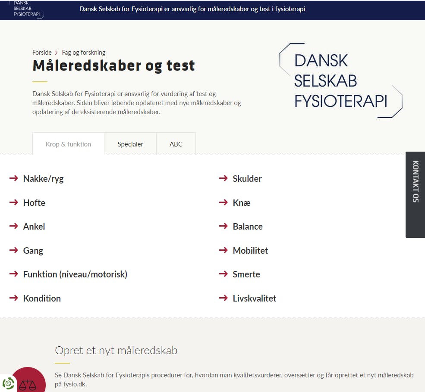Click the arrow icon beside Smerte

coord(224,274)
